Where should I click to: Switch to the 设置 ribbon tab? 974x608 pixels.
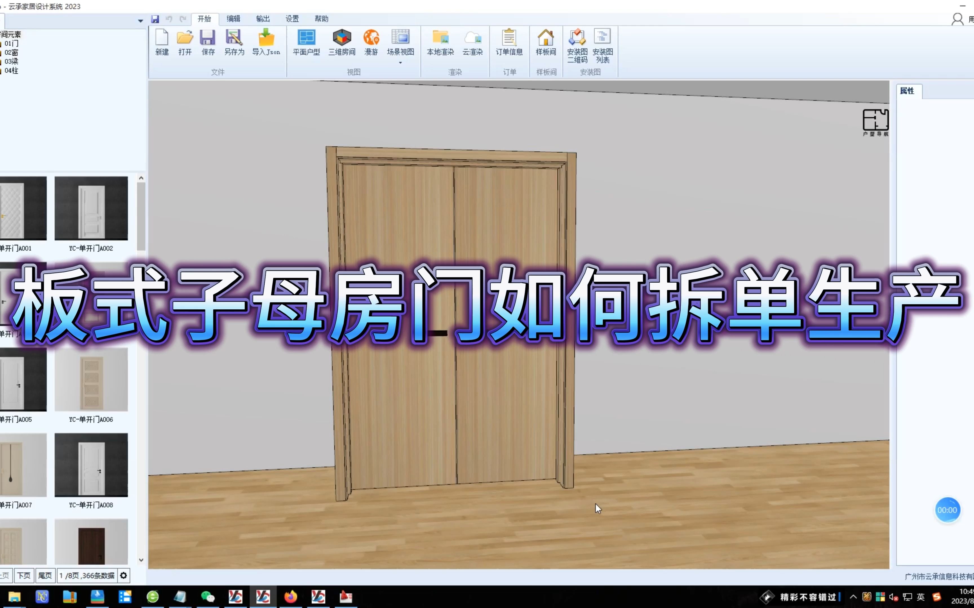click(292, 19)
